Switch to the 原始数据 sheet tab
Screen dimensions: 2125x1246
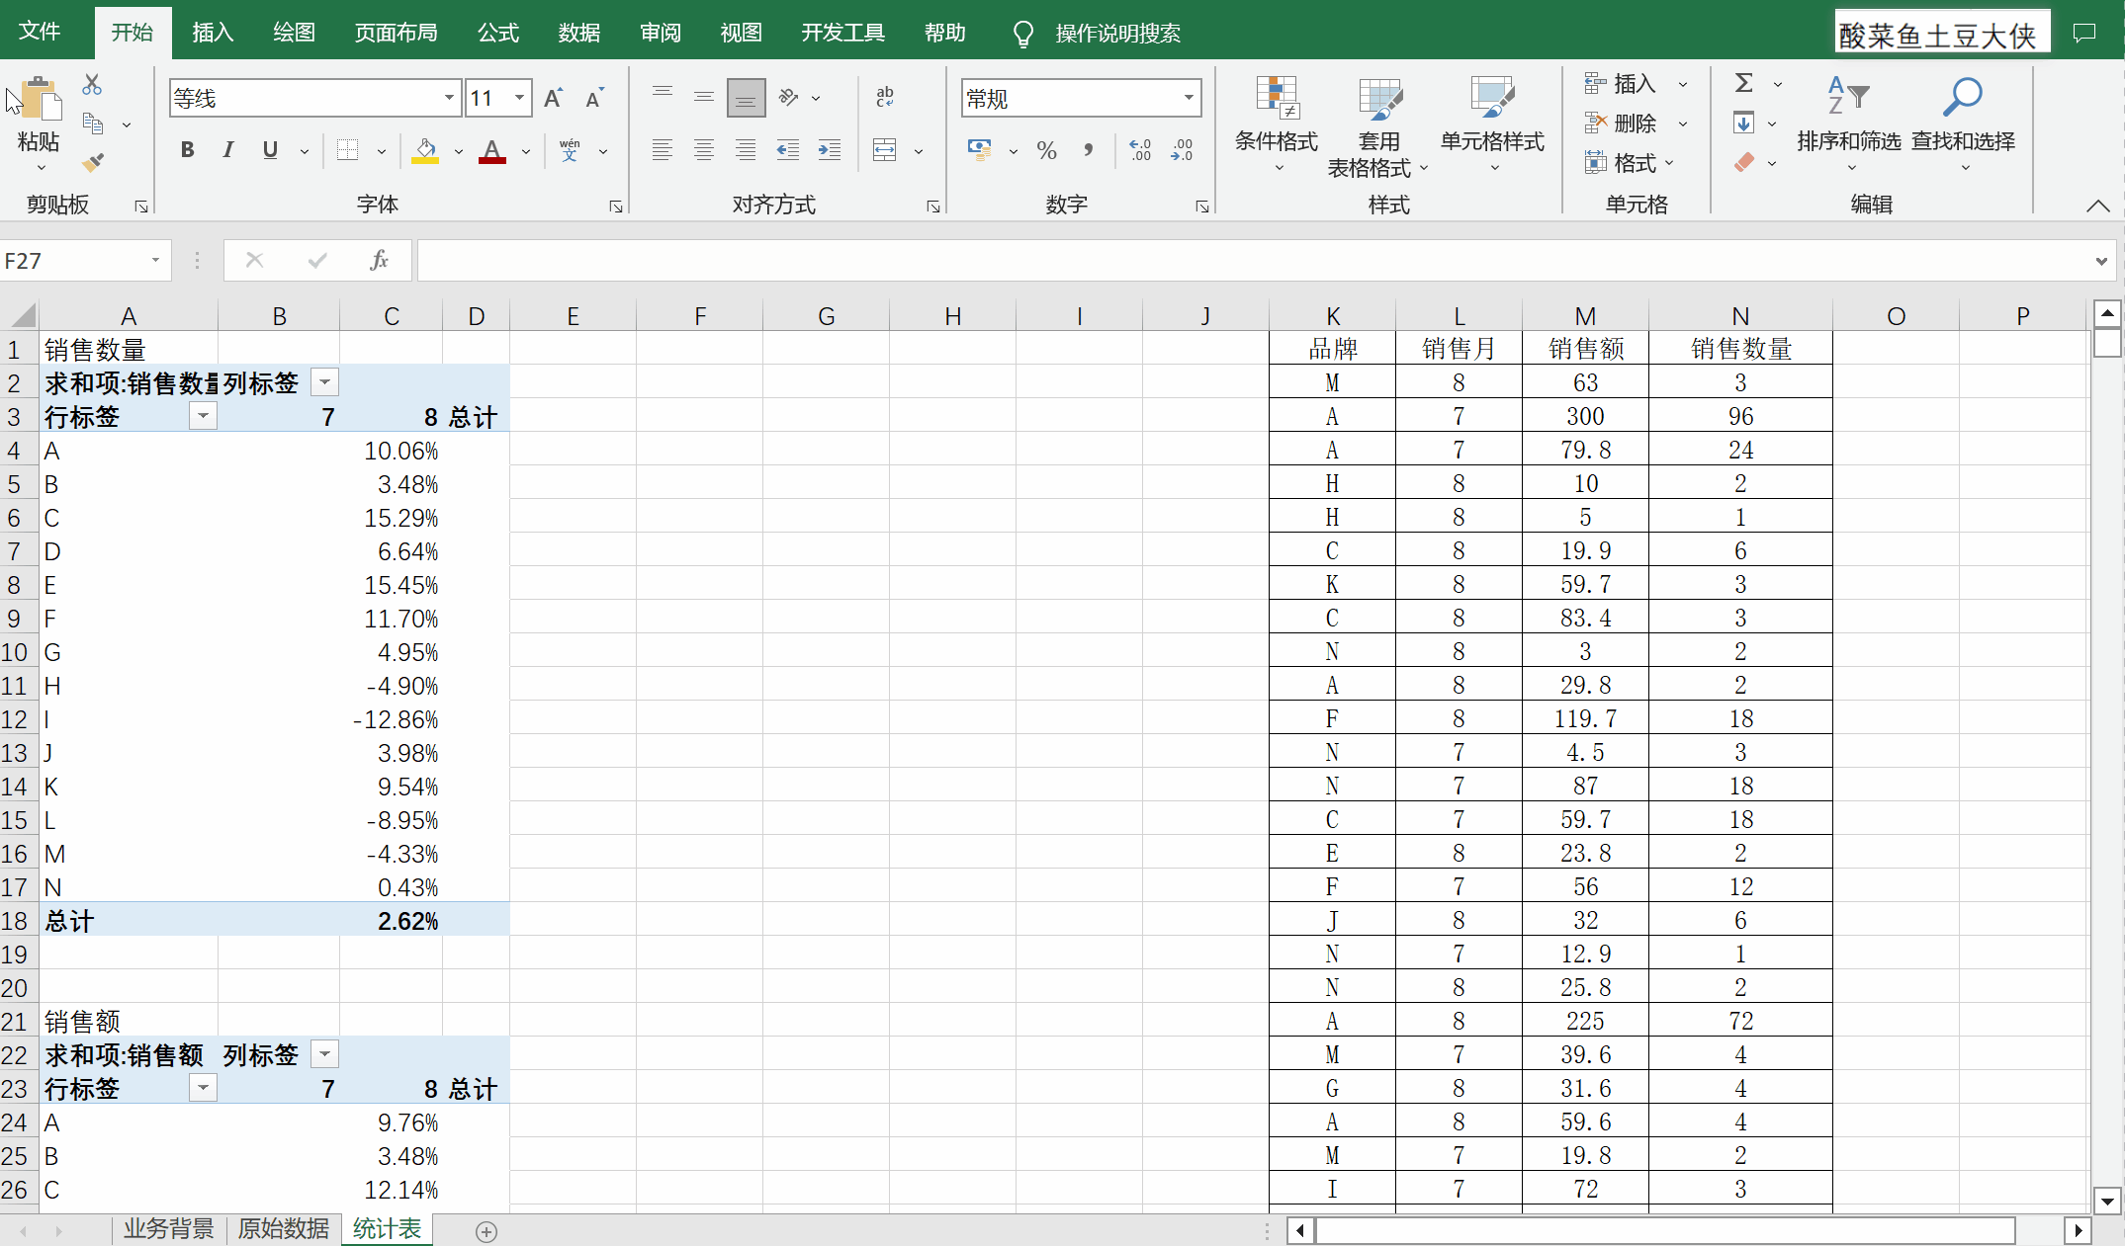point(283,1229)
